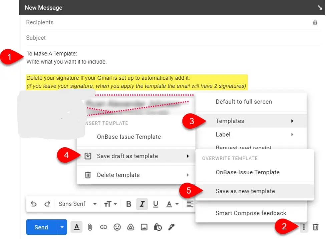Viewport: 326px width, 239px height.
Task: Toggle bold formatting
Action: coord(129,204)
